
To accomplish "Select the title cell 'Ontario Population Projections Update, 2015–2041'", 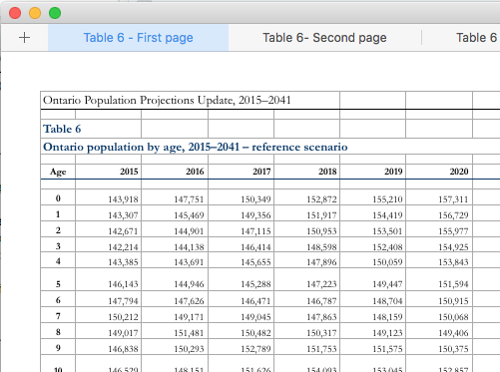I will click(x=190, y=100).
